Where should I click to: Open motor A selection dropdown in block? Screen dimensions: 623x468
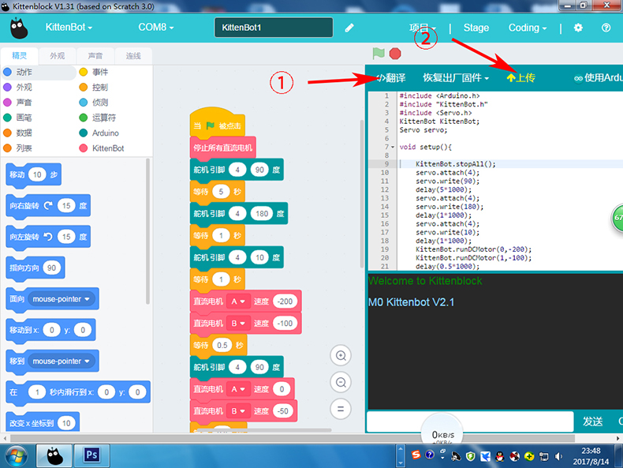coord(237,301)
